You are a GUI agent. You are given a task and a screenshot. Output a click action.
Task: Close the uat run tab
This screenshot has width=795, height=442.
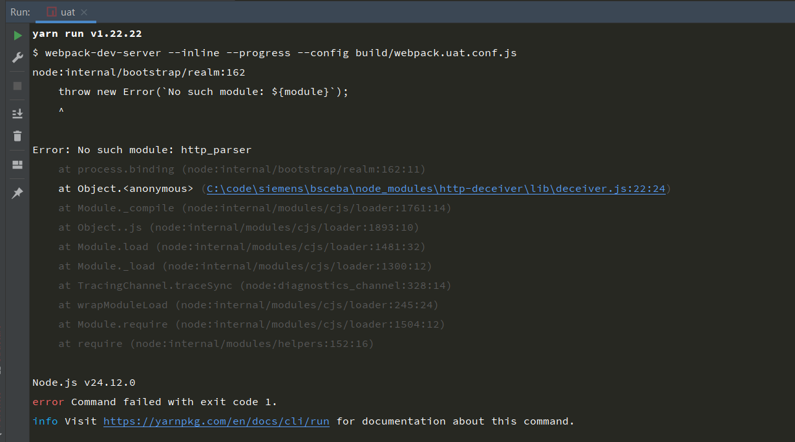pyautogui.click(x=85, y=12)
